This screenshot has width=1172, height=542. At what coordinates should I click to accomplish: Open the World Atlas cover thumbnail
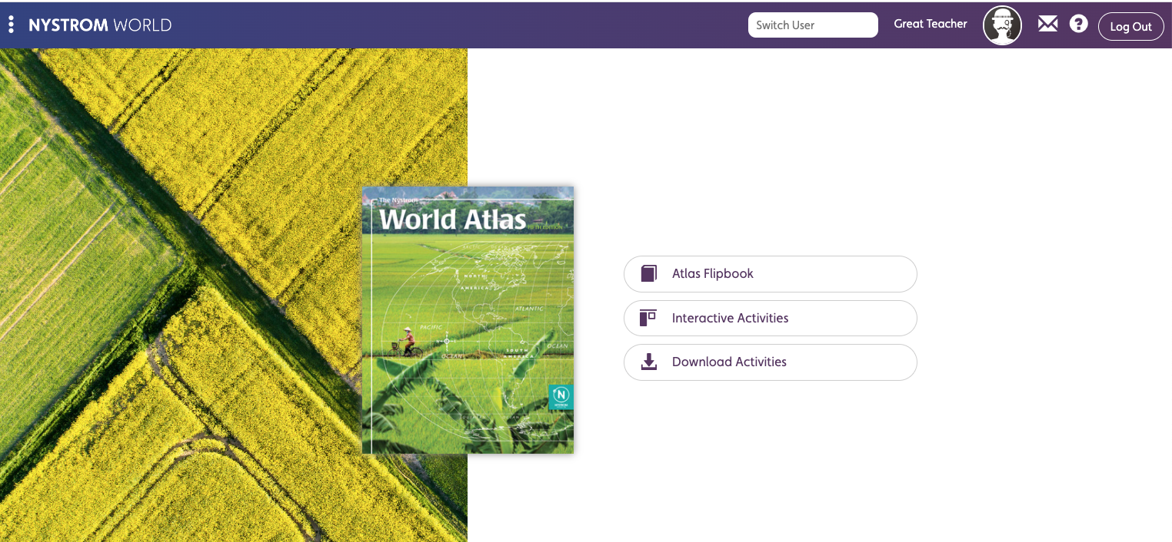pyautogui.click(x=468, y=320)
